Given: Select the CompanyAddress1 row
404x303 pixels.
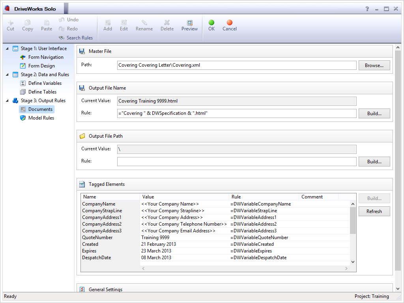Looking at the screenshot, I should [x=215, y=217].
